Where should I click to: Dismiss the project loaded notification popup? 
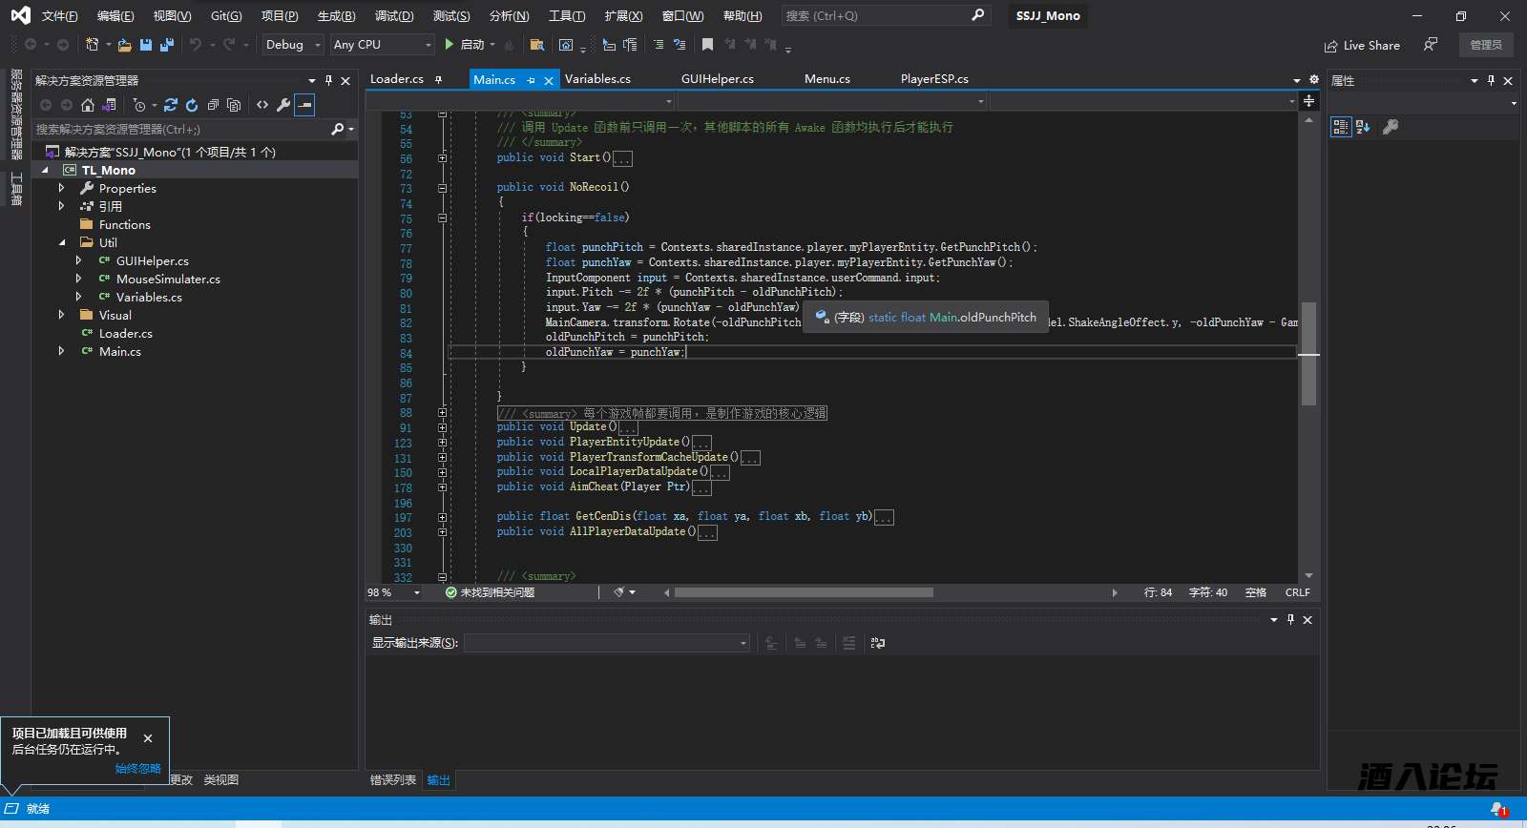pos(148,738)
